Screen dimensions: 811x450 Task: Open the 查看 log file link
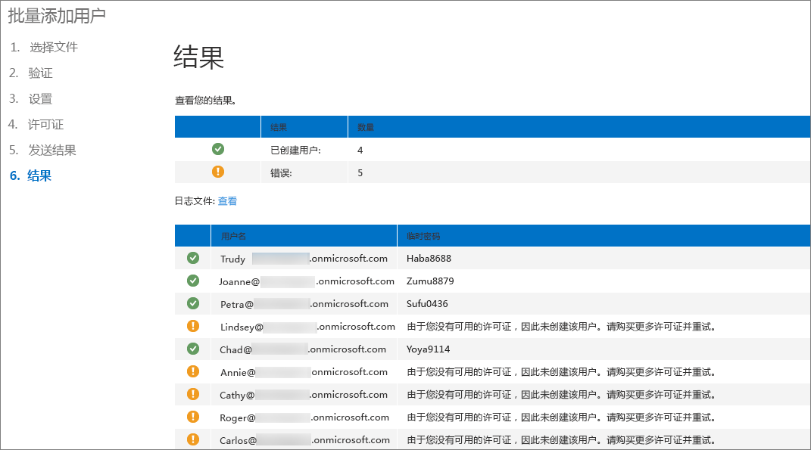(x=227, y=201)
